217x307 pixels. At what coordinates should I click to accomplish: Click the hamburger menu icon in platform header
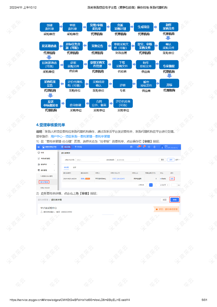point(39,147)
